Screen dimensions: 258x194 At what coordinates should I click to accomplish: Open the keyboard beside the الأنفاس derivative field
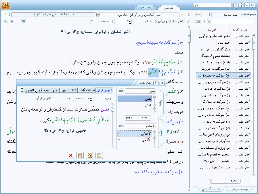click(x=121, y=126)
